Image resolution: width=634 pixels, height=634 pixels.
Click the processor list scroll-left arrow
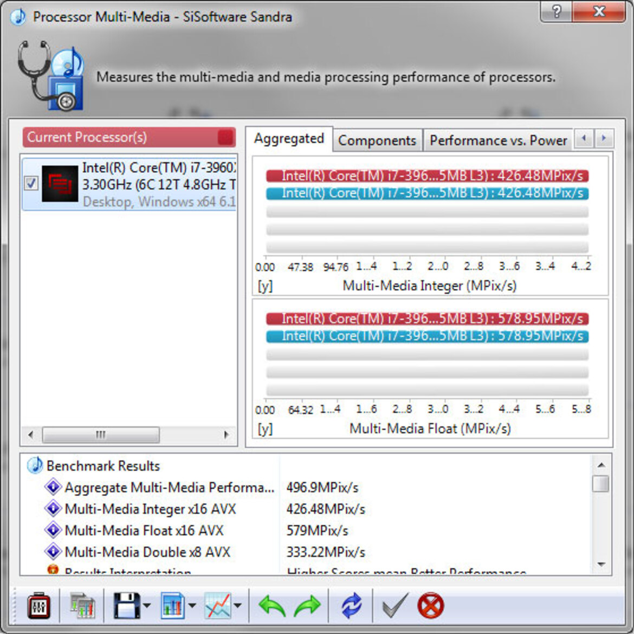click(x=31, y=435)
